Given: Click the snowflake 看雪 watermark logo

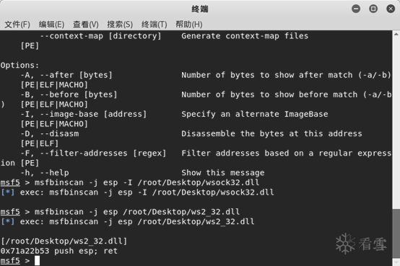Looking at the screenshot, I should [361, 244].
